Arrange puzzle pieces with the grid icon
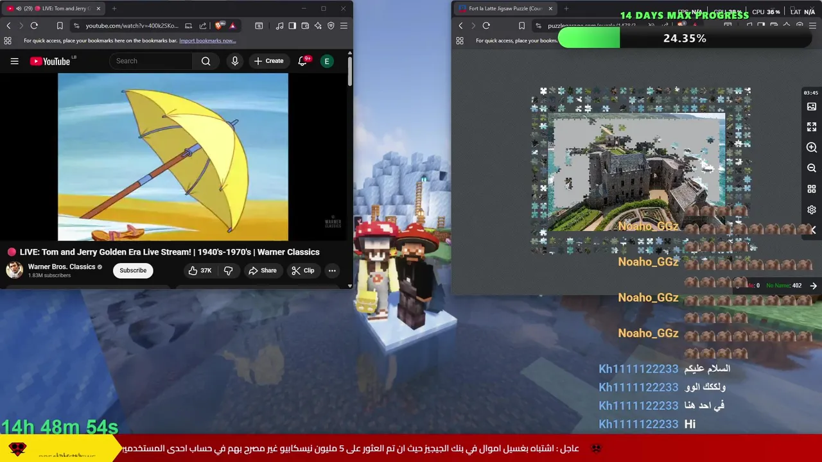This screenshot has width=822, height=462. coord(812,189)
